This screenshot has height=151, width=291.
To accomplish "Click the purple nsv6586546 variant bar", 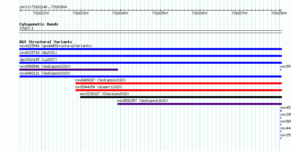I will (69, 70).
